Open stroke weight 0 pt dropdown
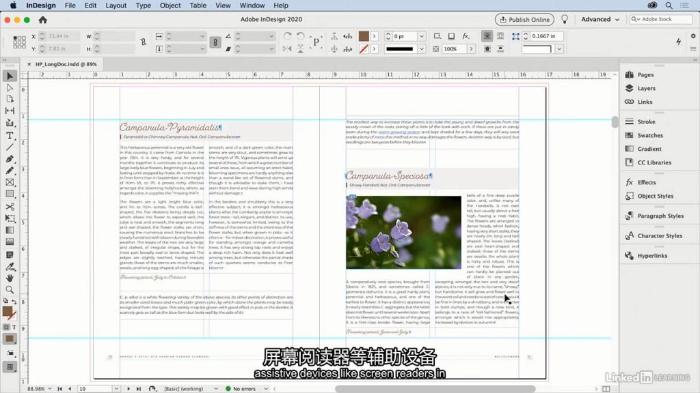The image size is (700, 393). tap(421, 36)
